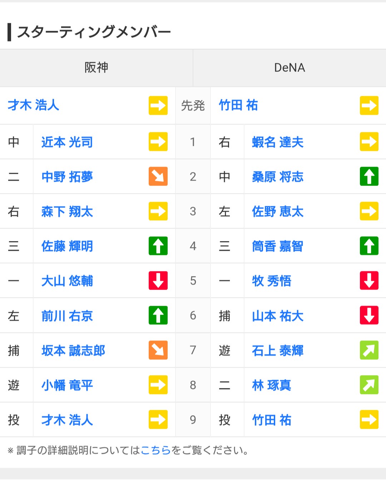Open player page for 牧 秀悟
Screen dimensions: 386x481
pos(272,281)
